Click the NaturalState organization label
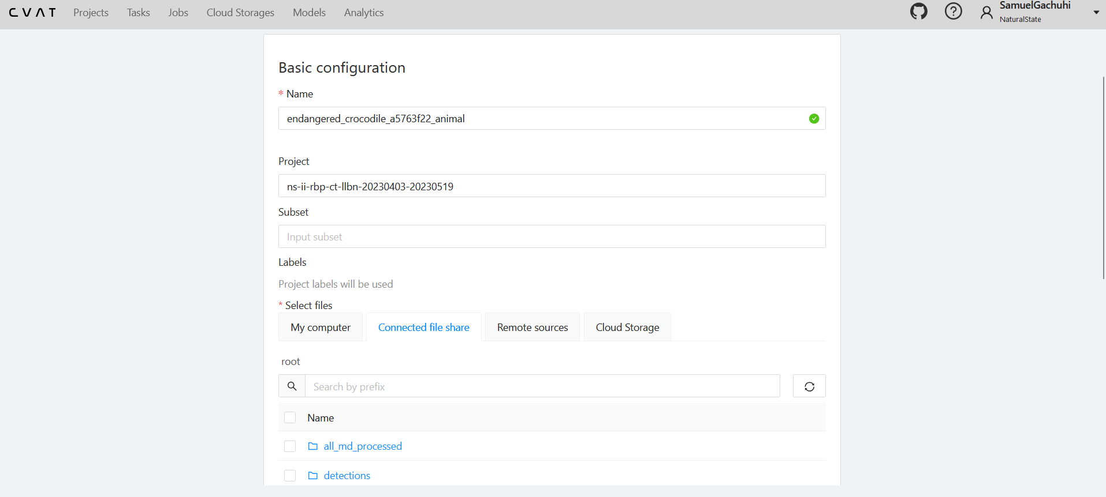The height and width of the screenshot is (497, 1106). tap(1021, 19)
